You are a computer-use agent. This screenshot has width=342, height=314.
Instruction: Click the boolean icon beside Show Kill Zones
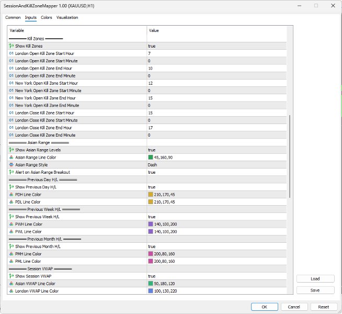pos(12,46)
